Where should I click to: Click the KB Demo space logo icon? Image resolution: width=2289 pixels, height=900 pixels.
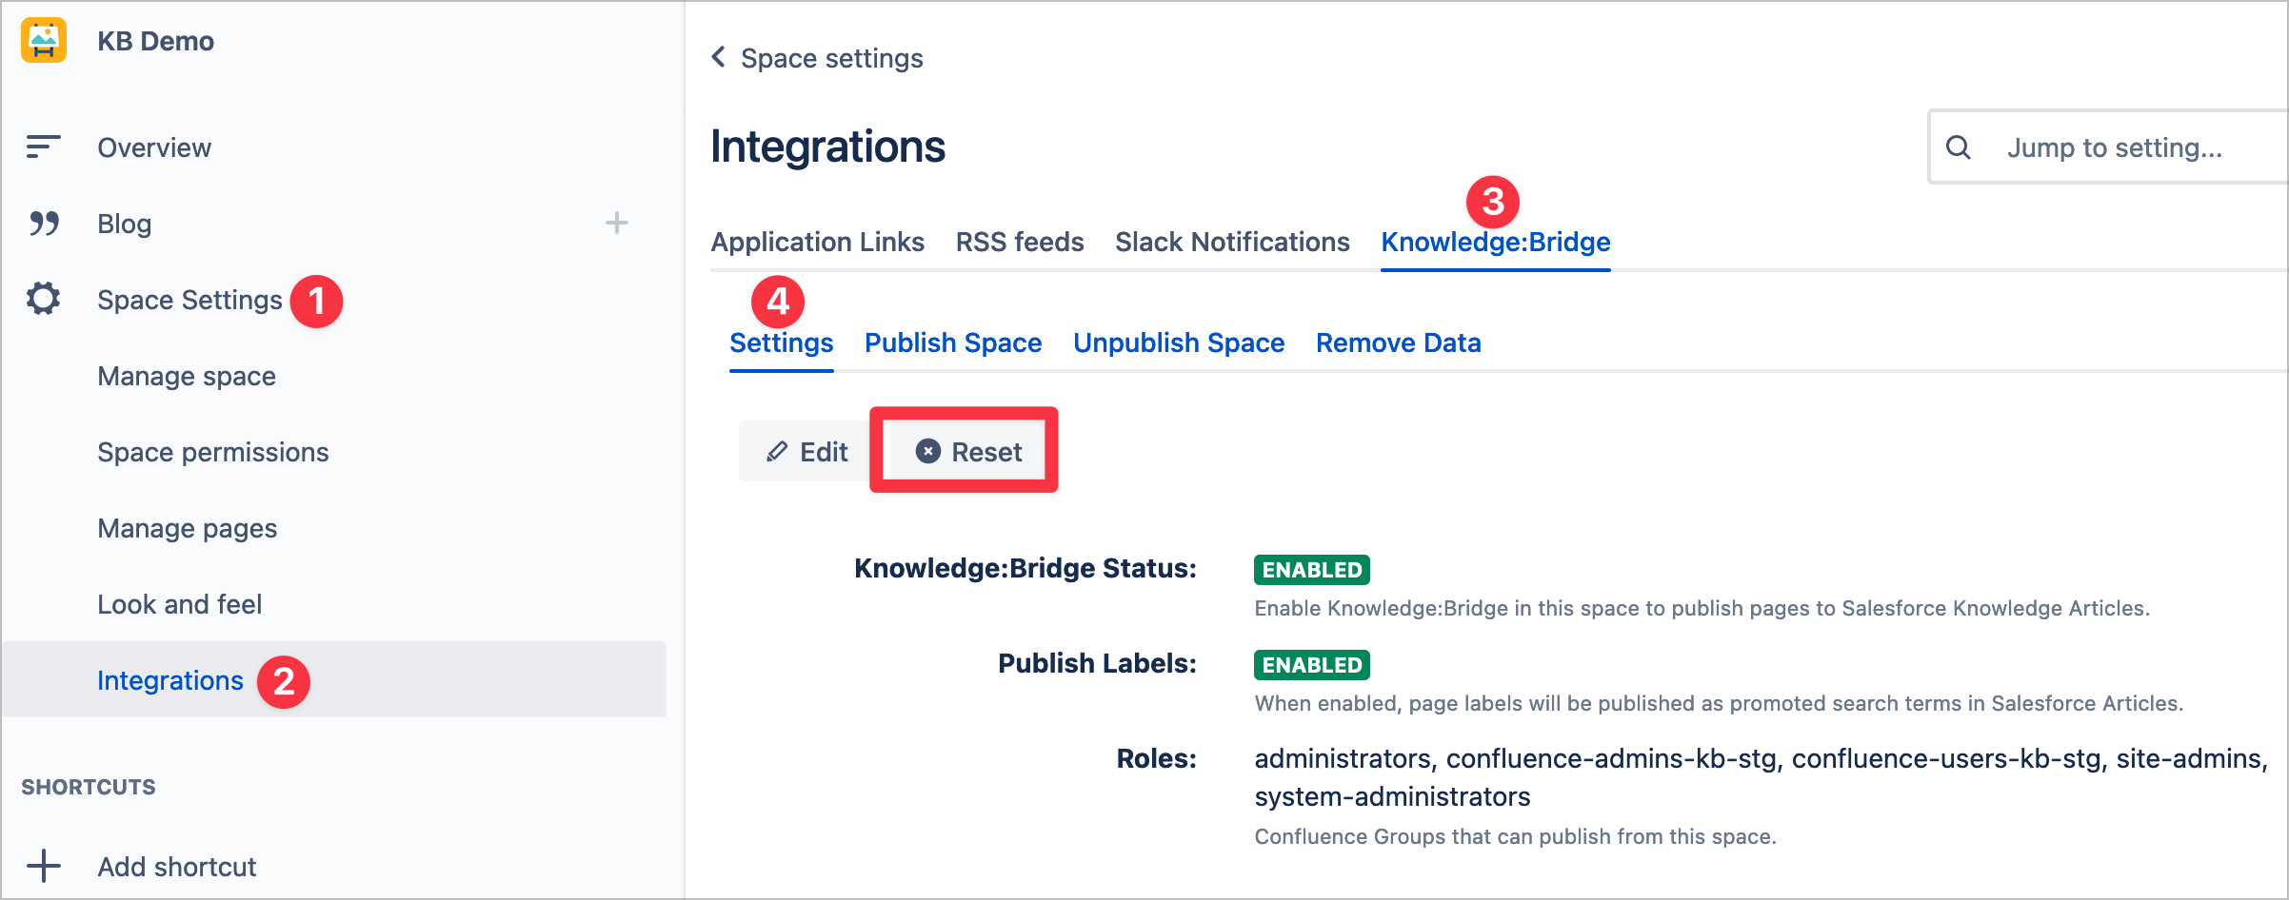(x=44, y=40)
